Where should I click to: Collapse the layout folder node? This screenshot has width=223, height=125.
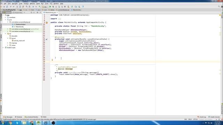(8, 38)
